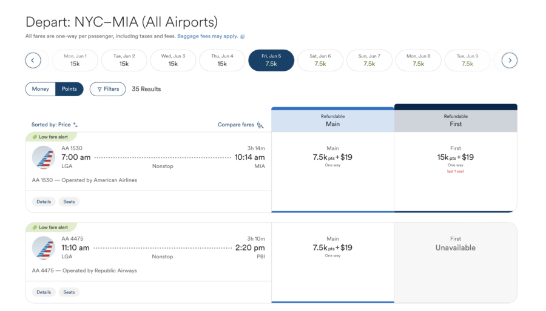
Task: Click the 2:20 pm arrival time
Action: click(250, 248)
